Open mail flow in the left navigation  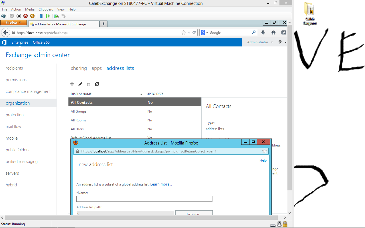(x=13, y=127)
